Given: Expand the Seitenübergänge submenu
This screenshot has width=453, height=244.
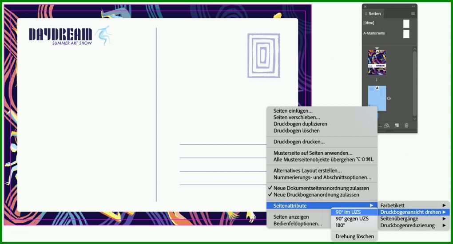Looking at the screenshot, I should click(x=413, y=219).
